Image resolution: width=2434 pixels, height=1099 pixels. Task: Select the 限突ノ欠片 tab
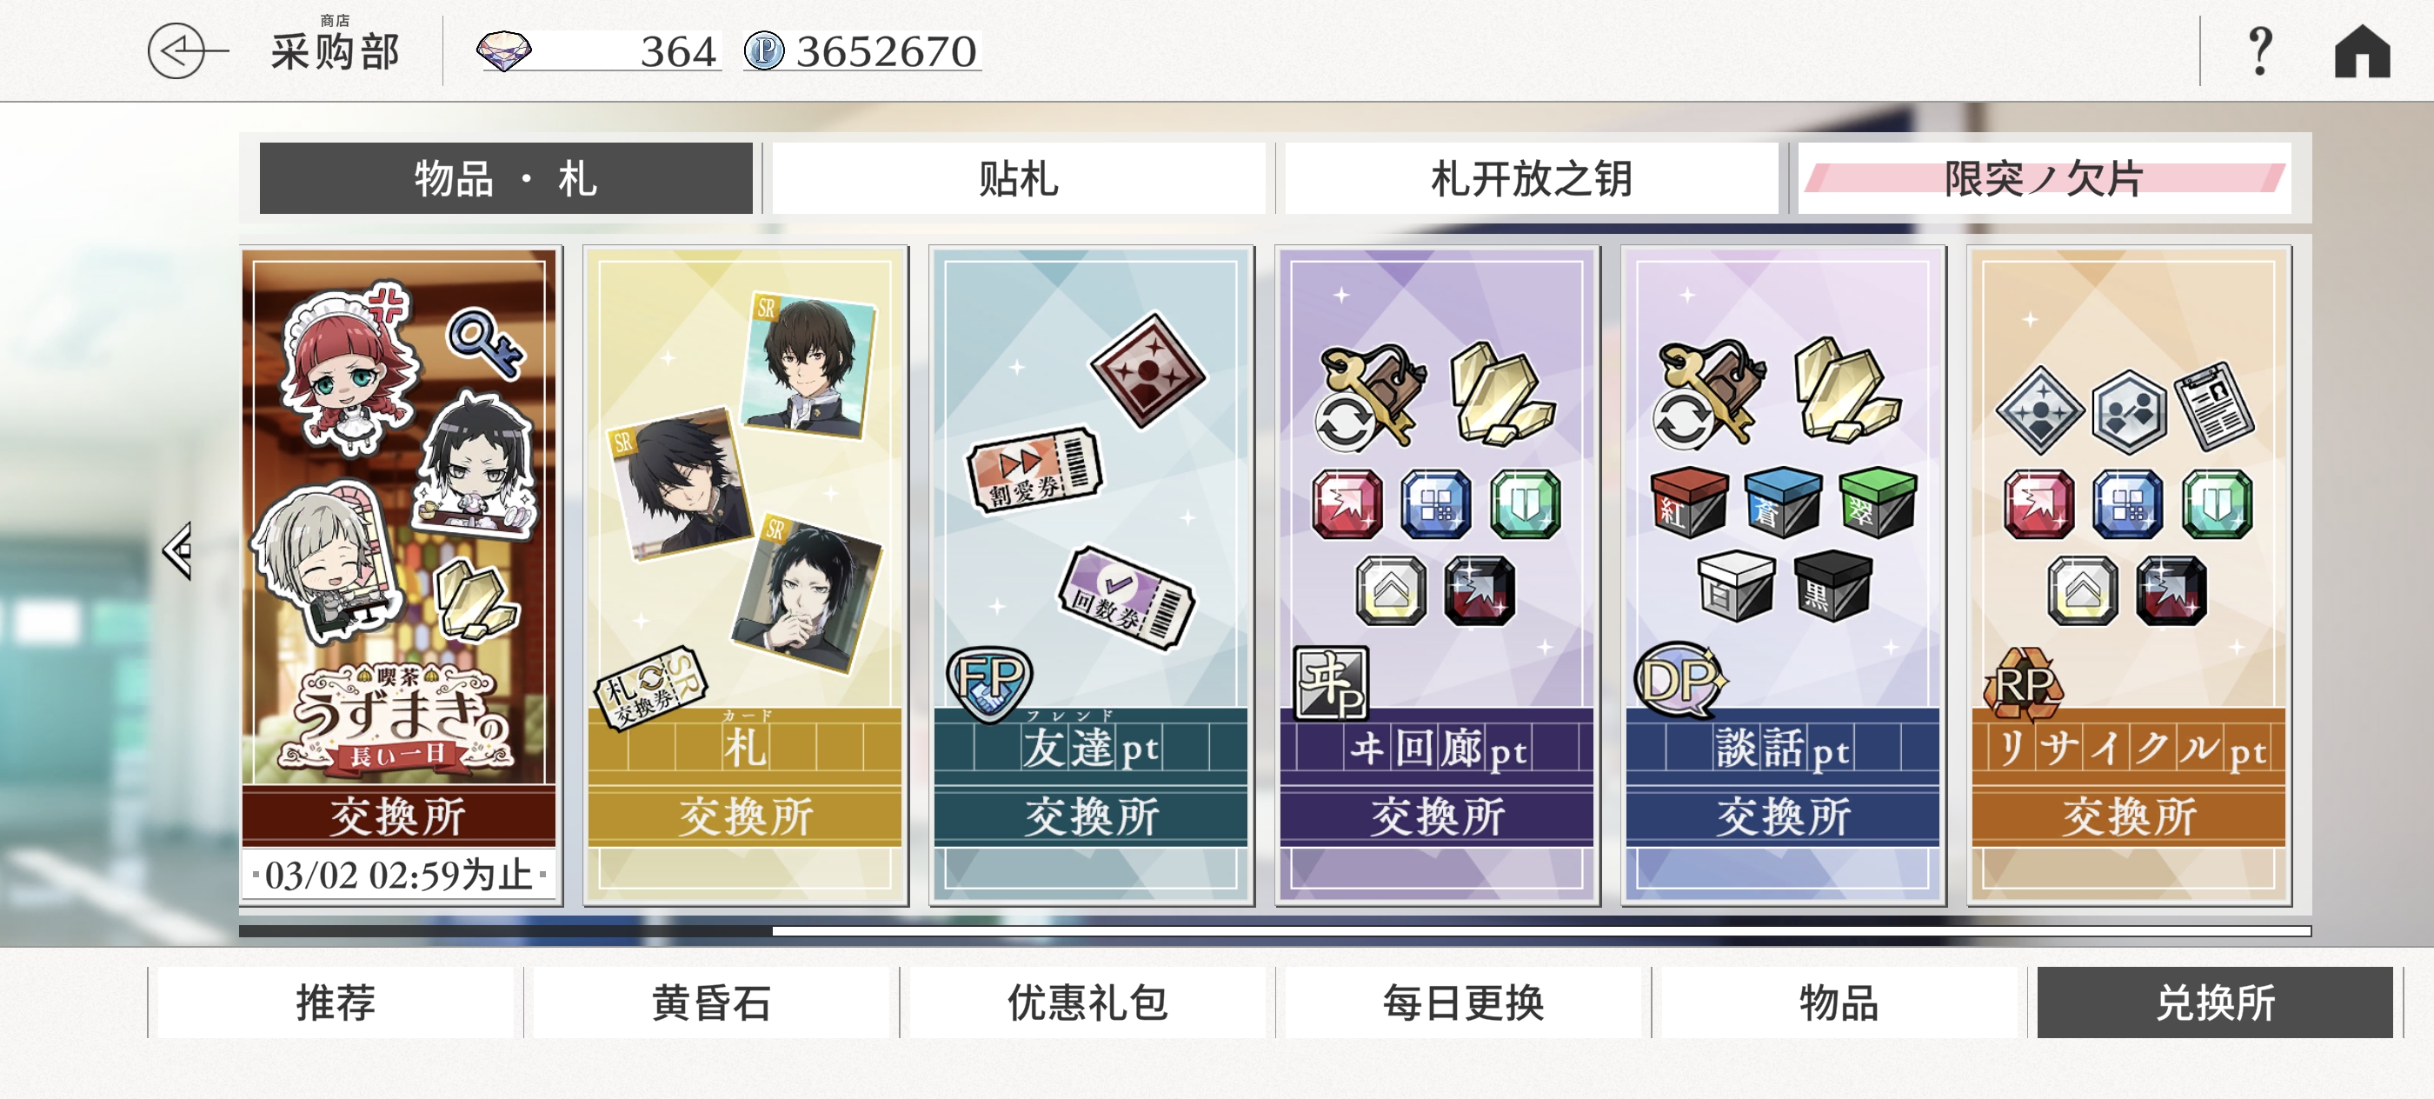[2044, 178]
